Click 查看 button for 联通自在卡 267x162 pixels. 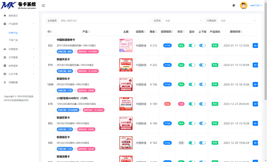pyautogui.click(x=215, y=143)
